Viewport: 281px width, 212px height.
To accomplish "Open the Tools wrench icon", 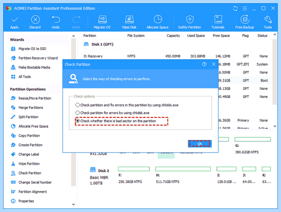I will coord(268,20).
